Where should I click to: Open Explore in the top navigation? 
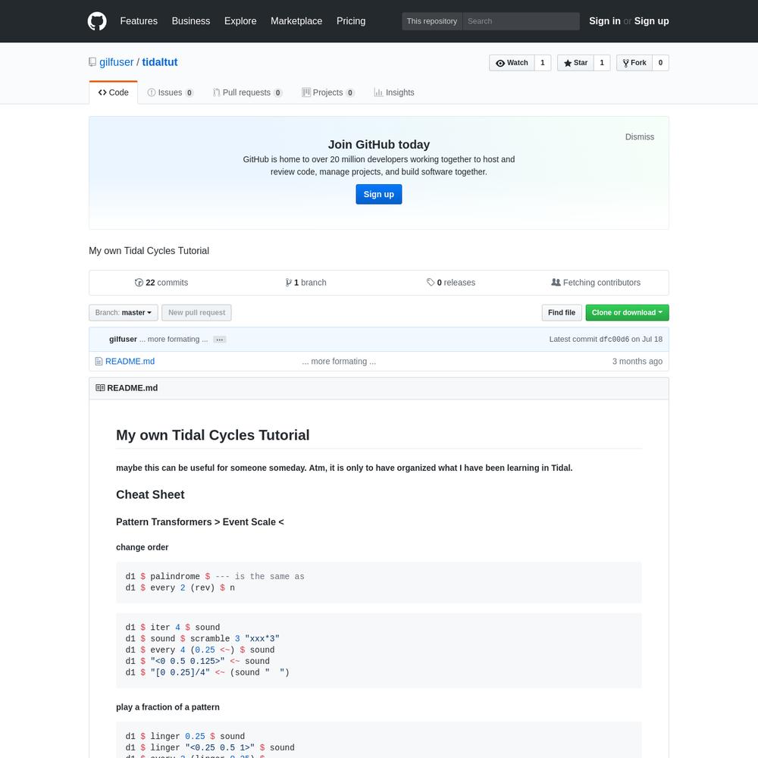(x=240, y=21)
